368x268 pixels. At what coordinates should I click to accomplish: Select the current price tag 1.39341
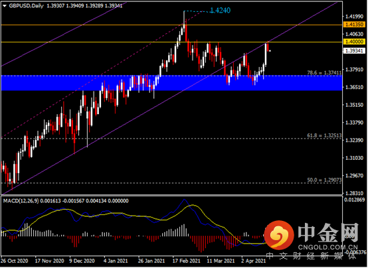click(x=354, y=50)
